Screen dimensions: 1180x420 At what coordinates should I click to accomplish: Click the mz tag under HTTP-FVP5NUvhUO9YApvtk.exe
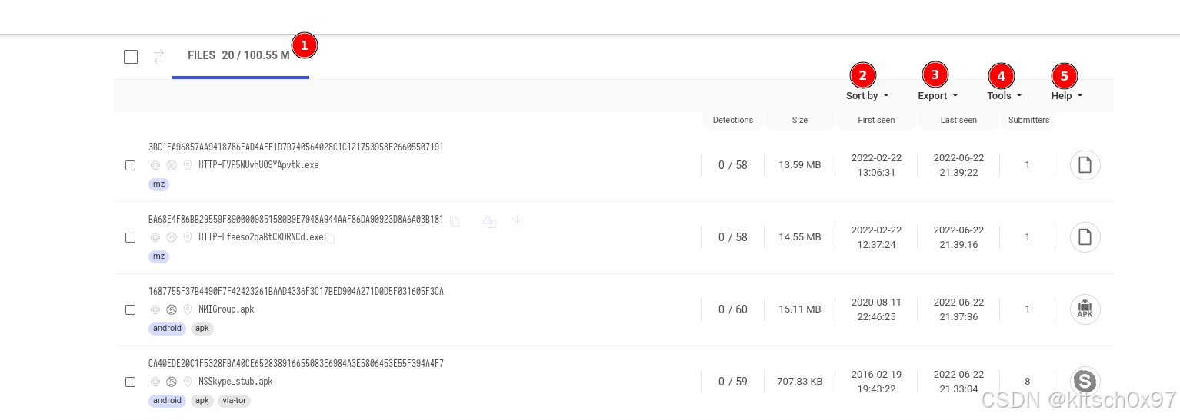[159, 184]
